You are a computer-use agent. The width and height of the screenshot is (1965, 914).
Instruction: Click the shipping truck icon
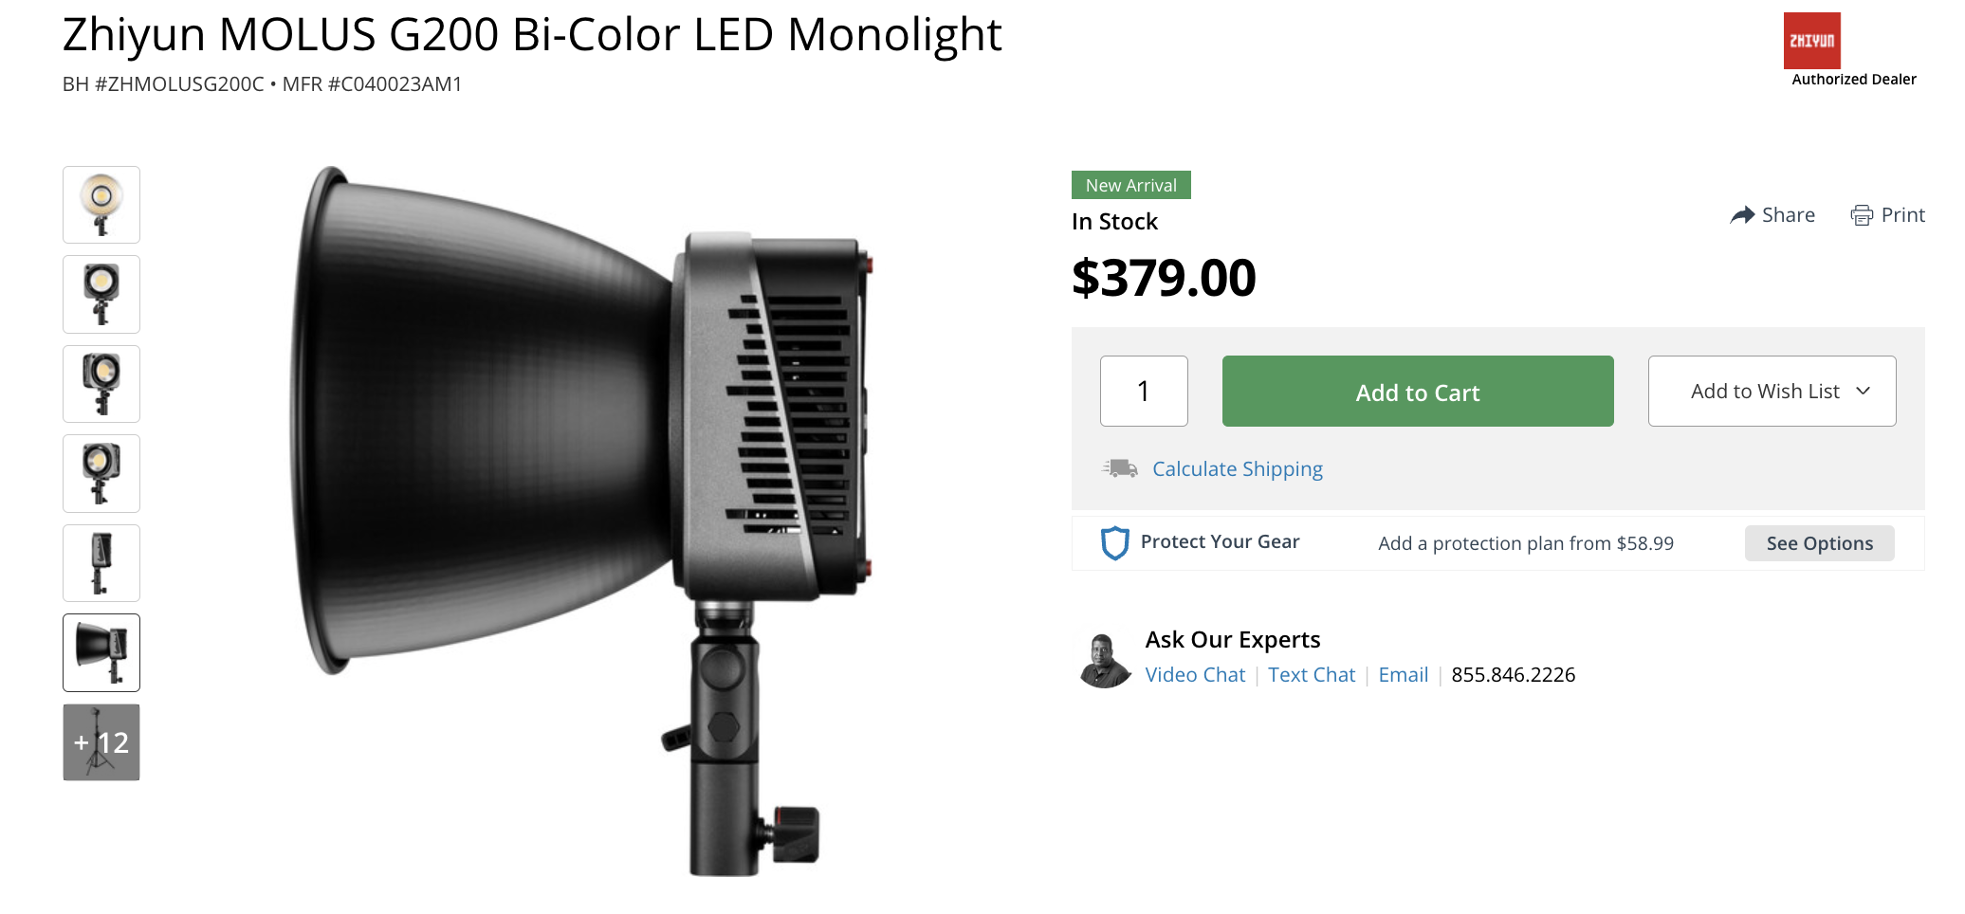click(1120, 468)
